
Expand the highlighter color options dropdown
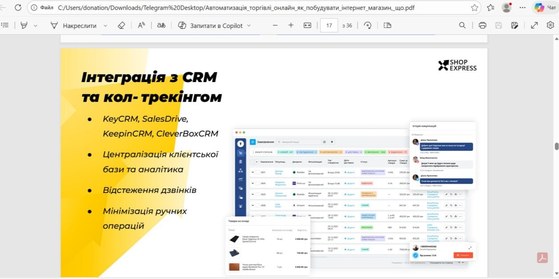pyautogui.click(x=36, y=25)
